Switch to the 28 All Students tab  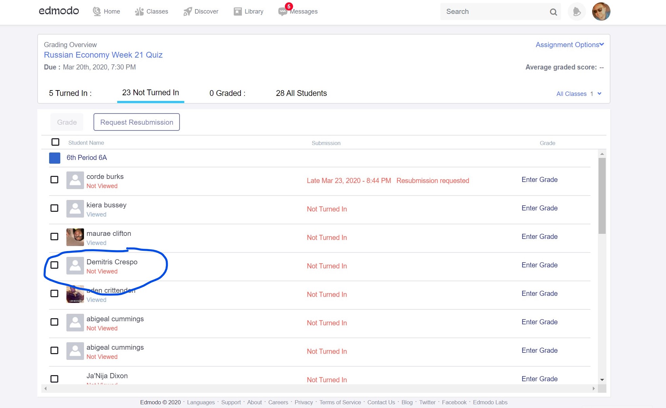coord(301,93)
